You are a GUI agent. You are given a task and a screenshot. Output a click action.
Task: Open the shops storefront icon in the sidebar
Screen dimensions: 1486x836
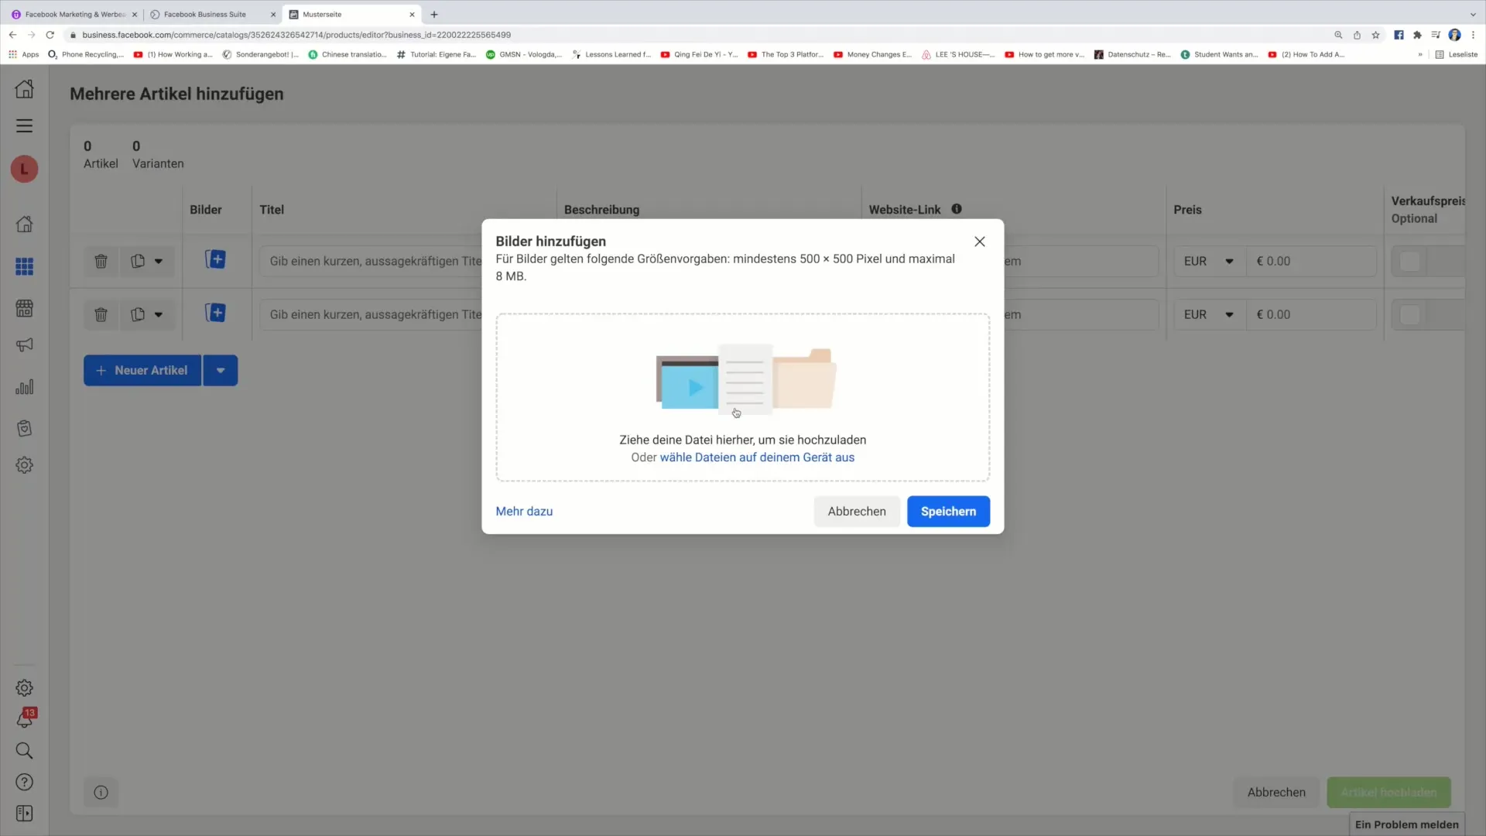coord(24,308)
